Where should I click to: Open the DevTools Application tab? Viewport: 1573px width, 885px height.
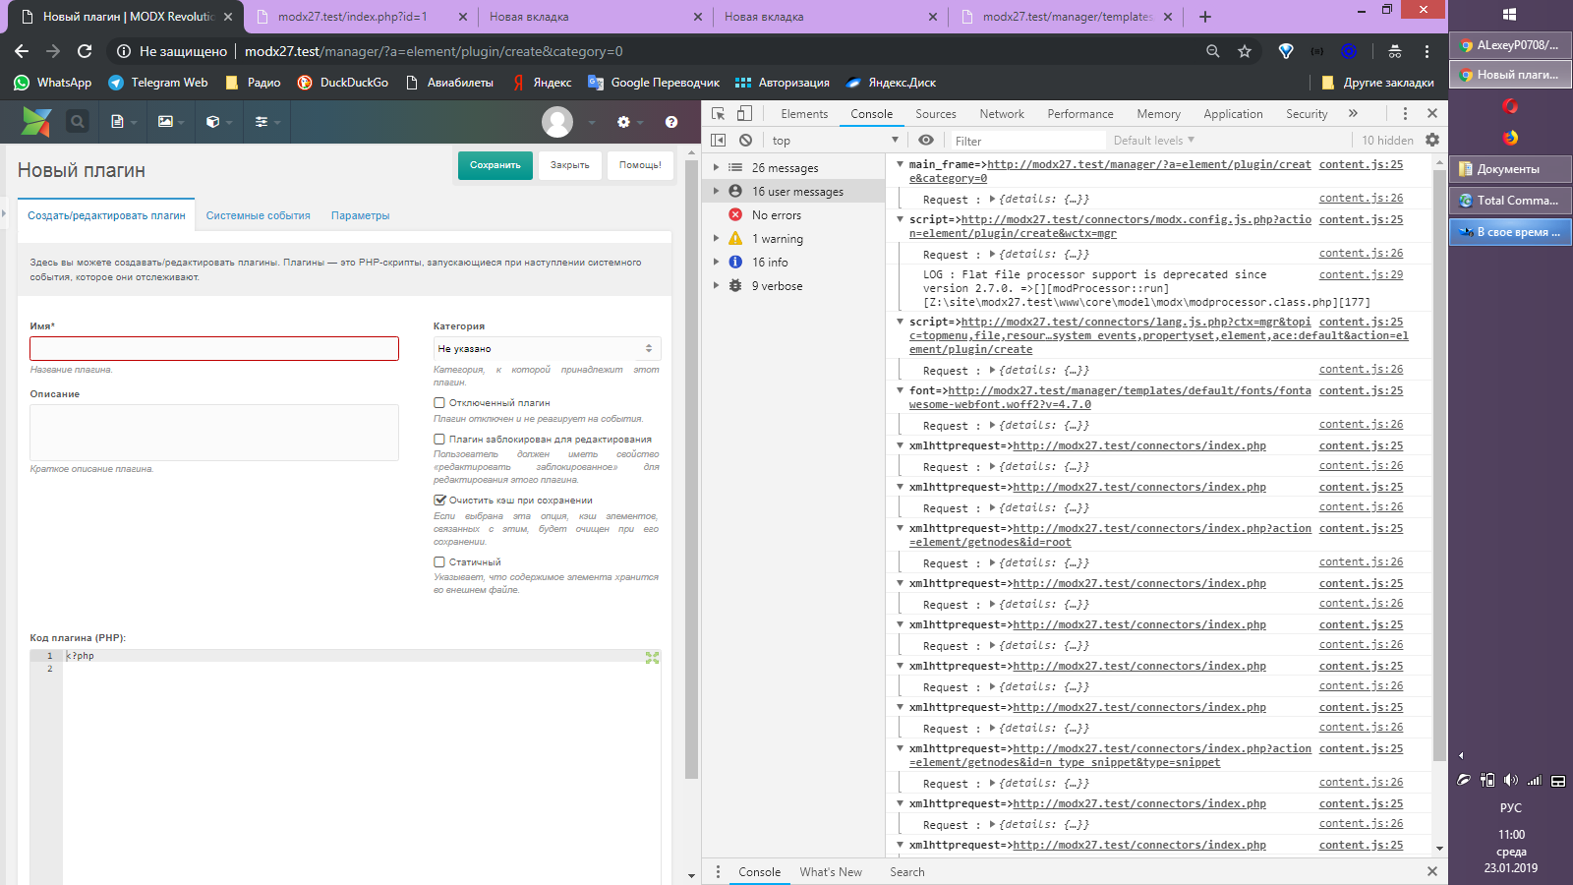coord(1233,114)
